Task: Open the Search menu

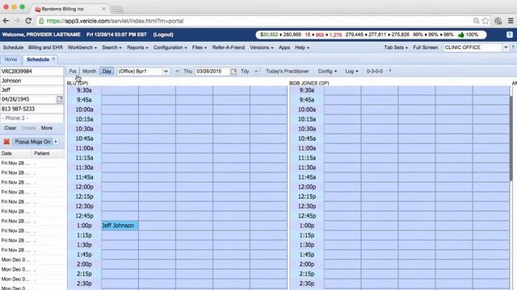Action: 111,48
